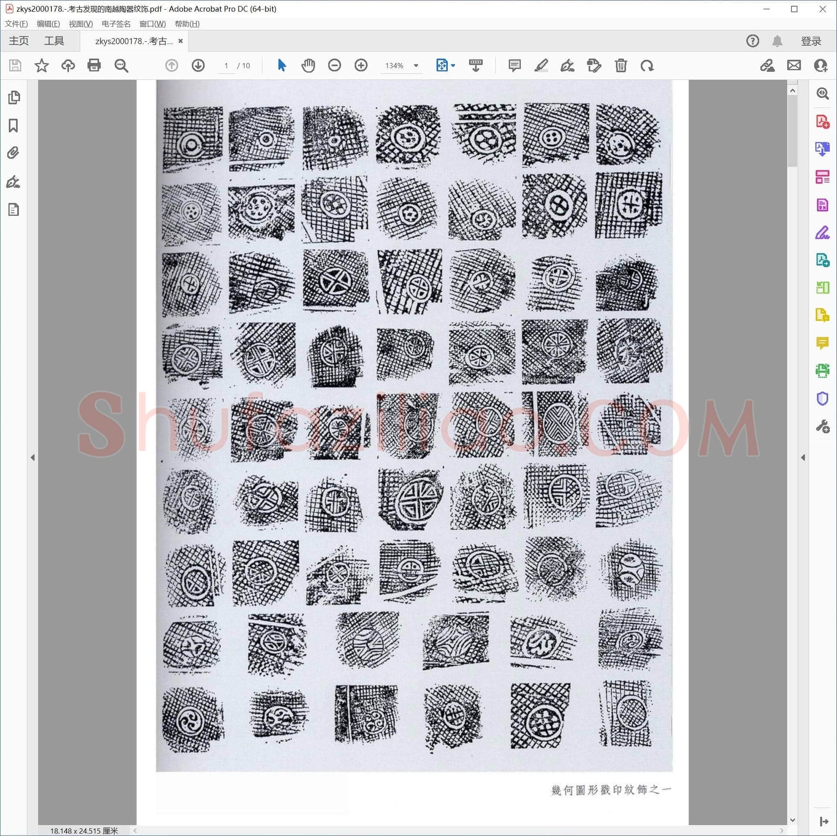Open the search tools magnifier in right pane
The height and width of the screenshot is (836, 837).
(822, 94)
